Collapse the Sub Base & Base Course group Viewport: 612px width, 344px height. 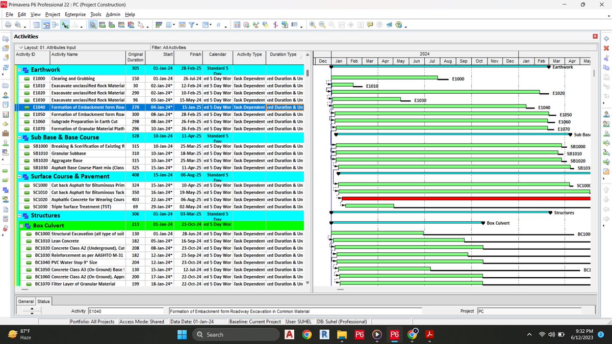19,138
